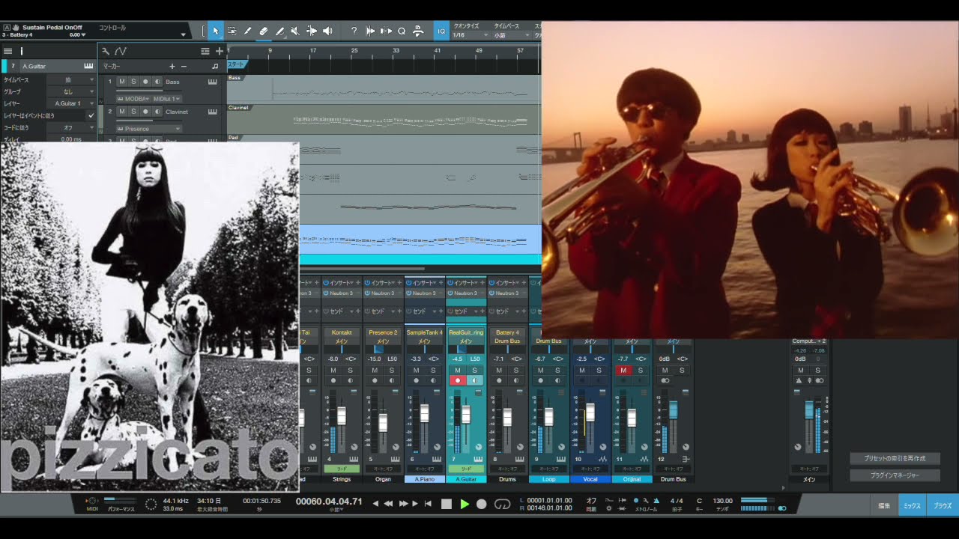Switch to the Edit tab
Viewport: 959px width, 539px height.
(885, 506)
